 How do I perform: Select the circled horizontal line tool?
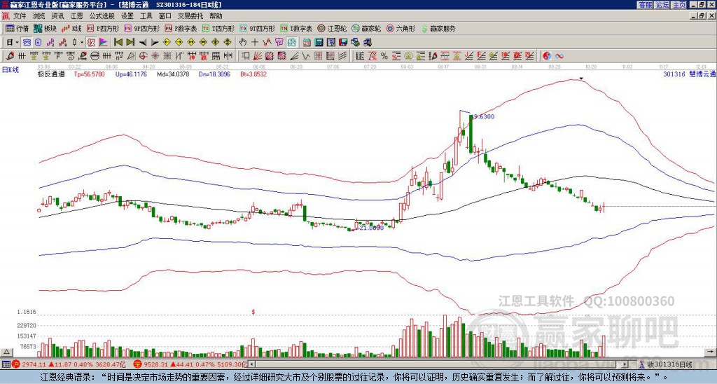coord(95,56)
